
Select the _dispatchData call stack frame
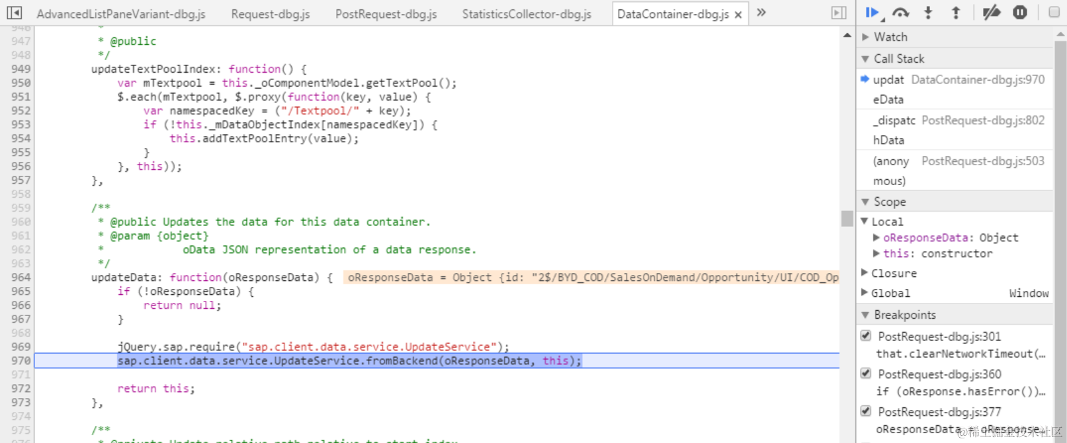(x=955, y=130)
